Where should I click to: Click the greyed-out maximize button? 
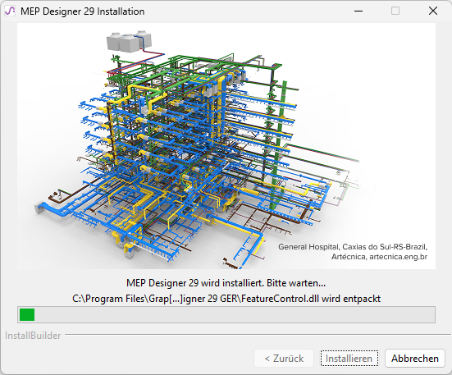pyautogui.click(x=395, y=11)
